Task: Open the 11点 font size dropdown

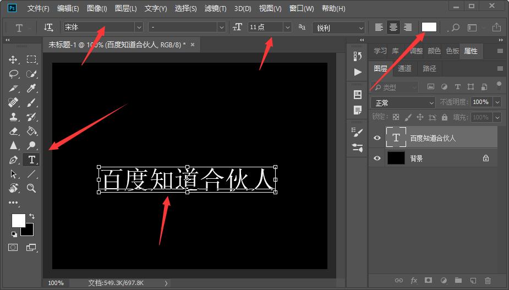Action: pos(287,28)
